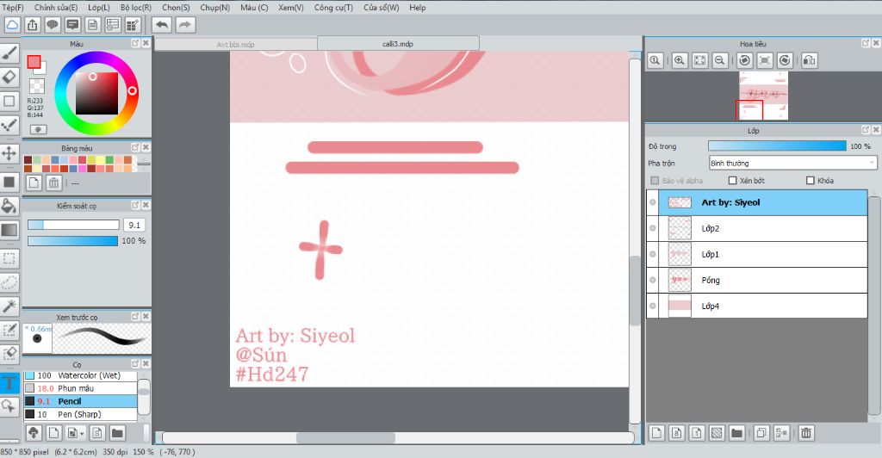Select the Magic Wand tool

click(9, 306)
